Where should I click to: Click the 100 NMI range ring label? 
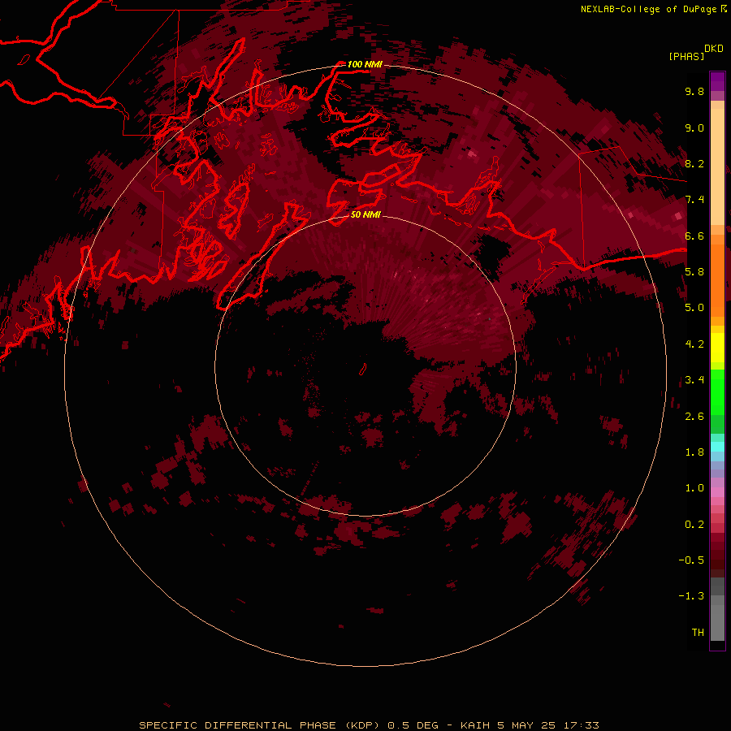tap(365, 64)
